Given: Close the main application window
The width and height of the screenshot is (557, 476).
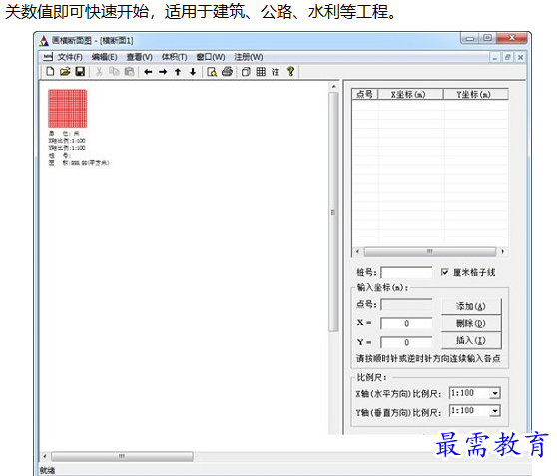Looking at the screenshot, I should click(x=512, y=38).
